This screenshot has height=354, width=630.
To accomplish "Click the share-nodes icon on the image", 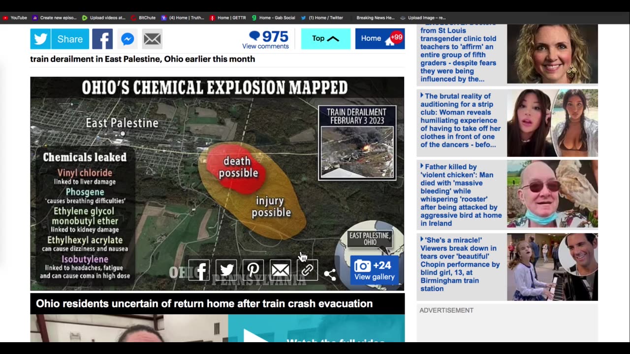I will [330, 275].
